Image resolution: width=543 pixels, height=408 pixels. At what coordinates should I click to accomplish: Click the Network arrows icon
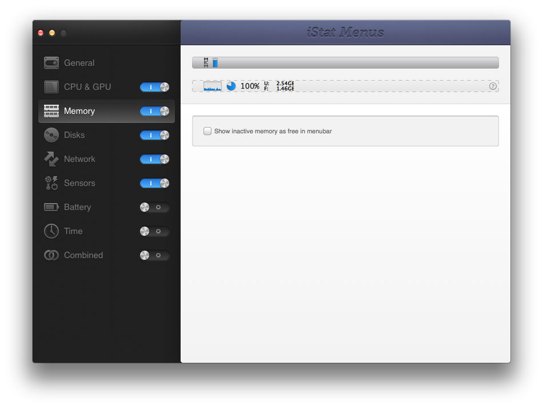51,159
